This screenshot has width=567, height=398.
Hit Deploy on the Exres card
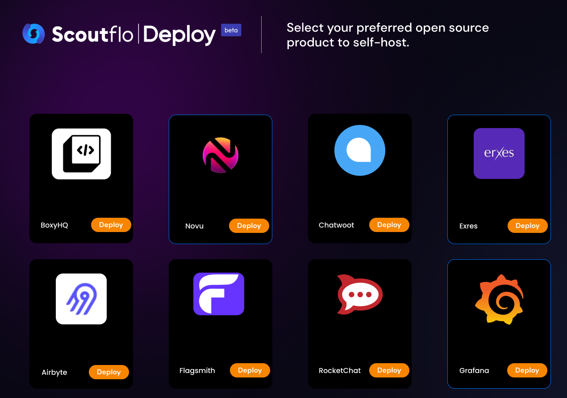coord(528,226)
